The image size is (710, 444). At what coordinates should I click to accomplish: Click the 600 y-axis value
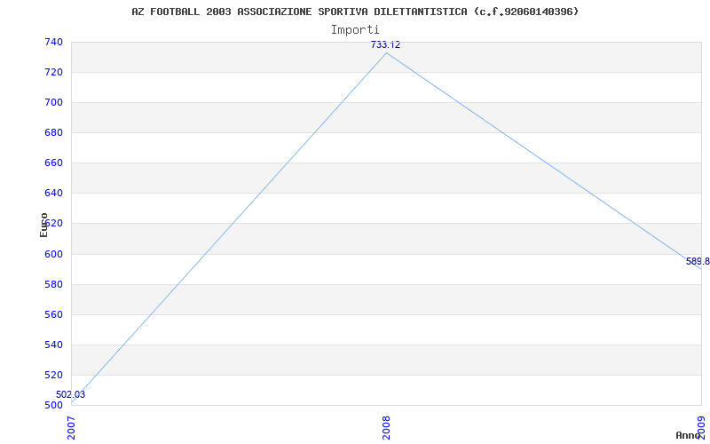[x=53, y=254]
